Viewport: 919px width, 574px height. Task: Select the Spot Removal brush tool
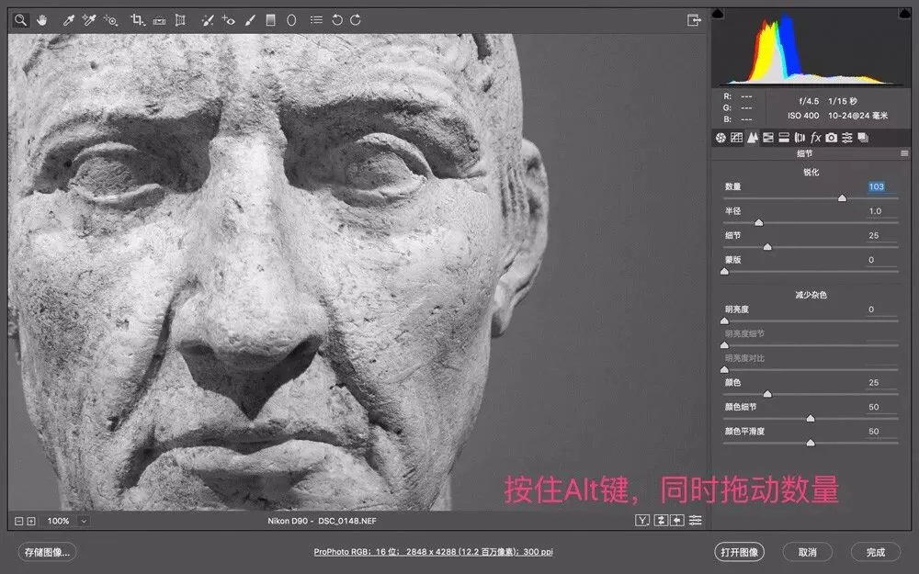(207, 20)
